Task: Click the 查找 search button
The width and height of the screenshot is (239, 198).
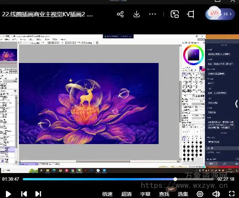Action: pyautogui.click(x=164, y=194)
